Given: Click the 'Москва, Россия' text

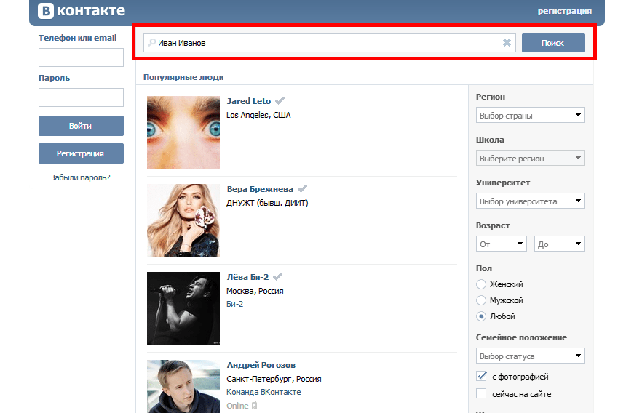Looking at the screenshot, I should click(255, 291).
